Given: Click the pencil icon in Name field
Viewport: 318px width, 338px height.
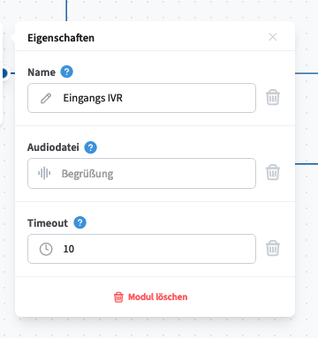Looking at the screenshot, I should click(46, 98).
